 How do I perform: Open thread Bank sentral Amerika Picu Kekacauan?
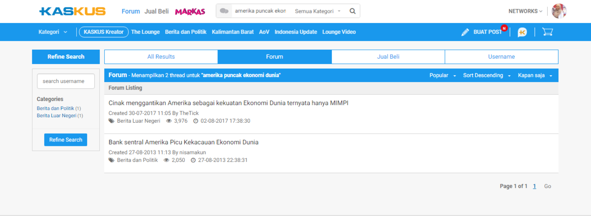183,142
